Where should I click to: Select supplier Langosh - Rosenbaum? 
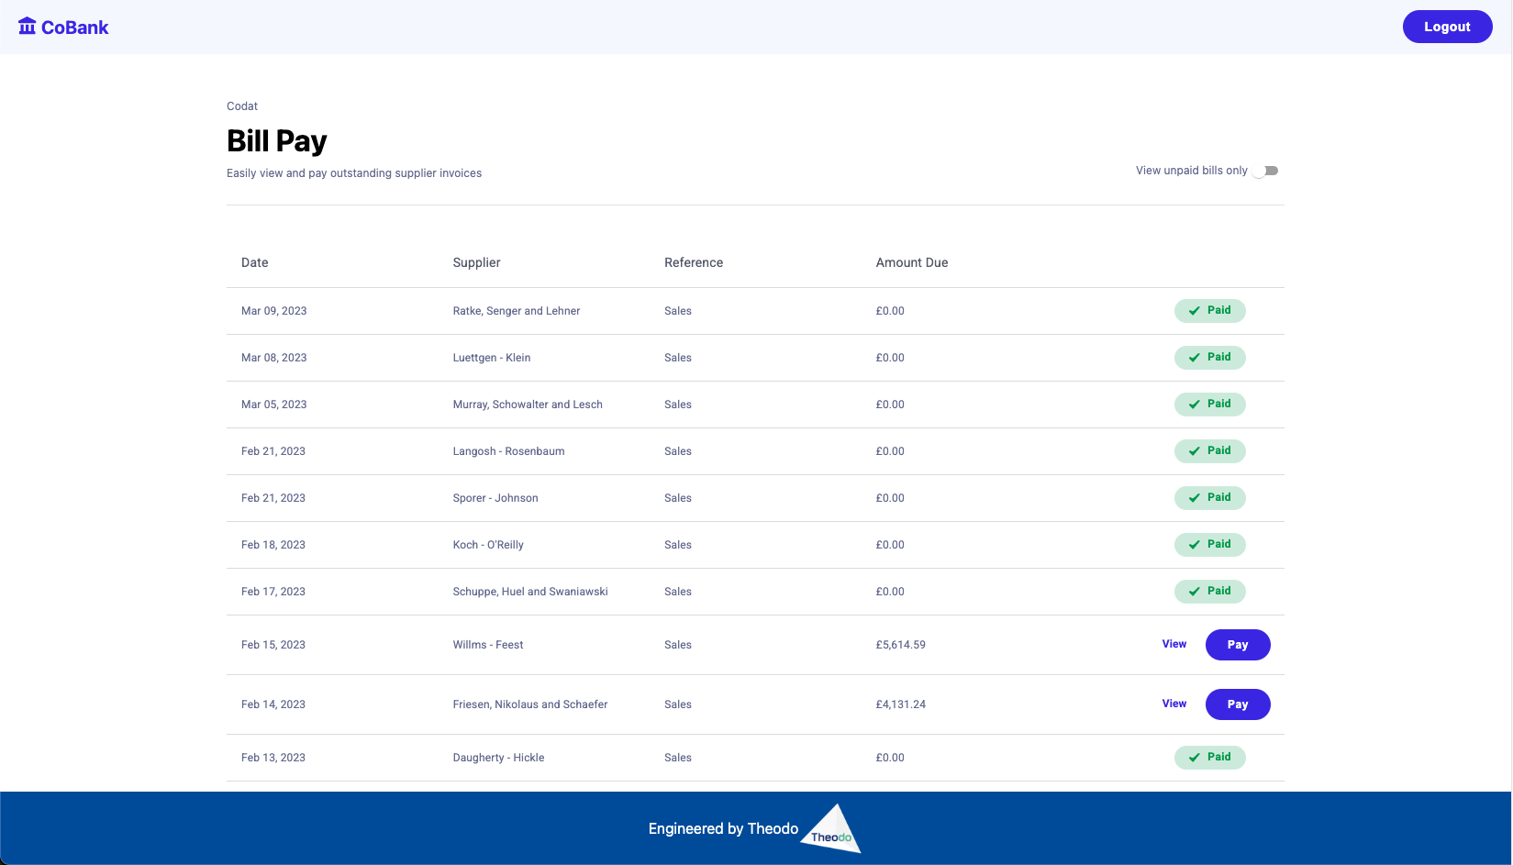pyautogui.click(x=509, y=451)
